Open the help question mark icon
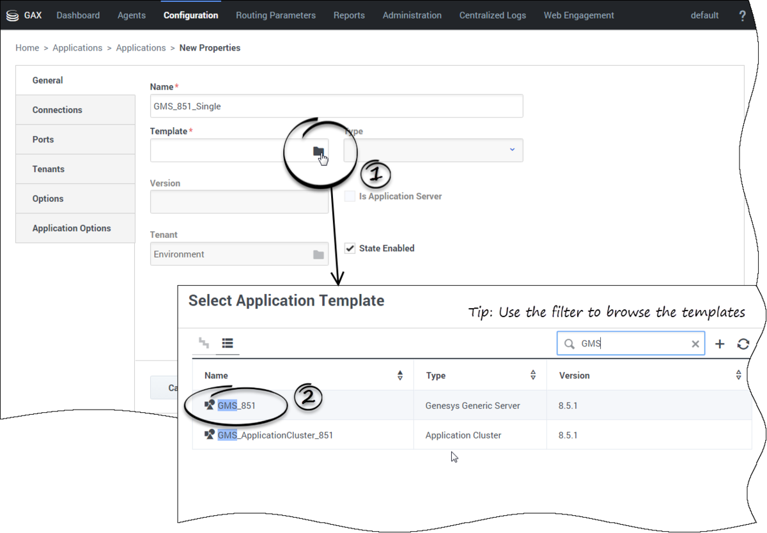 pyautogui.click(x=742, y=16)
